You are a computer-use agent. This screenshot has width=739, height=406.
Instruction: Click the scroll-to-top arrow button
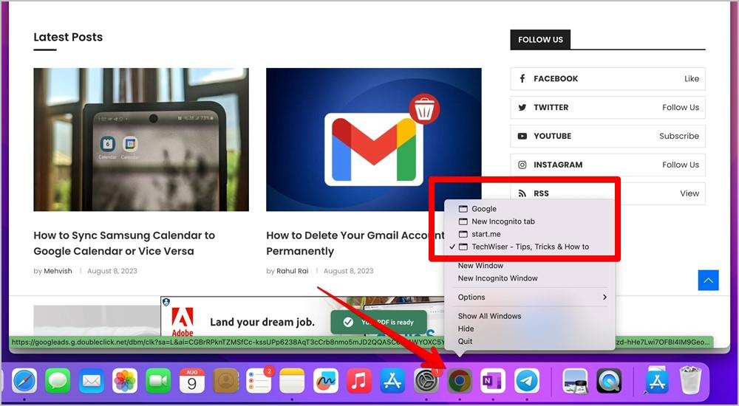point(709,281)
